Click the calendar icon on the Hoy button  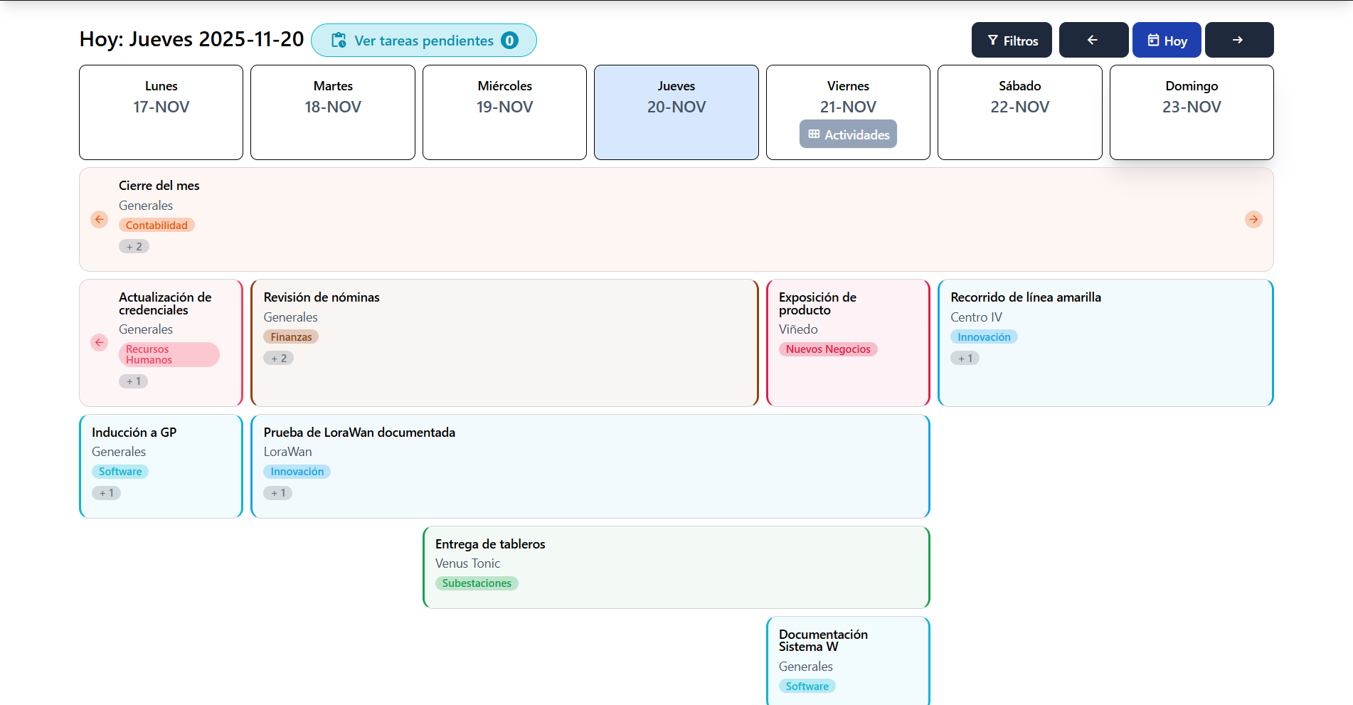pyautogui.click(x=1152, y=40)
